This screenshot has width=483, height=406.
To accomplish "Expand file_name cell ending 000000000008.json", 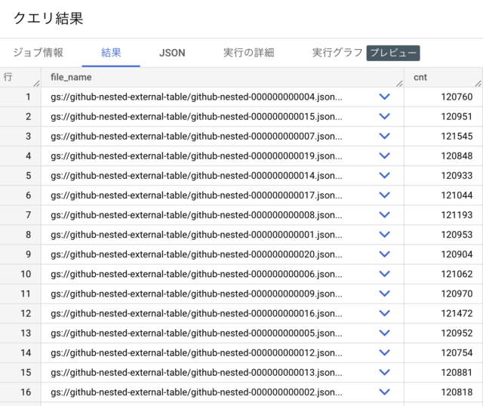I will click(x=384, y=215).
